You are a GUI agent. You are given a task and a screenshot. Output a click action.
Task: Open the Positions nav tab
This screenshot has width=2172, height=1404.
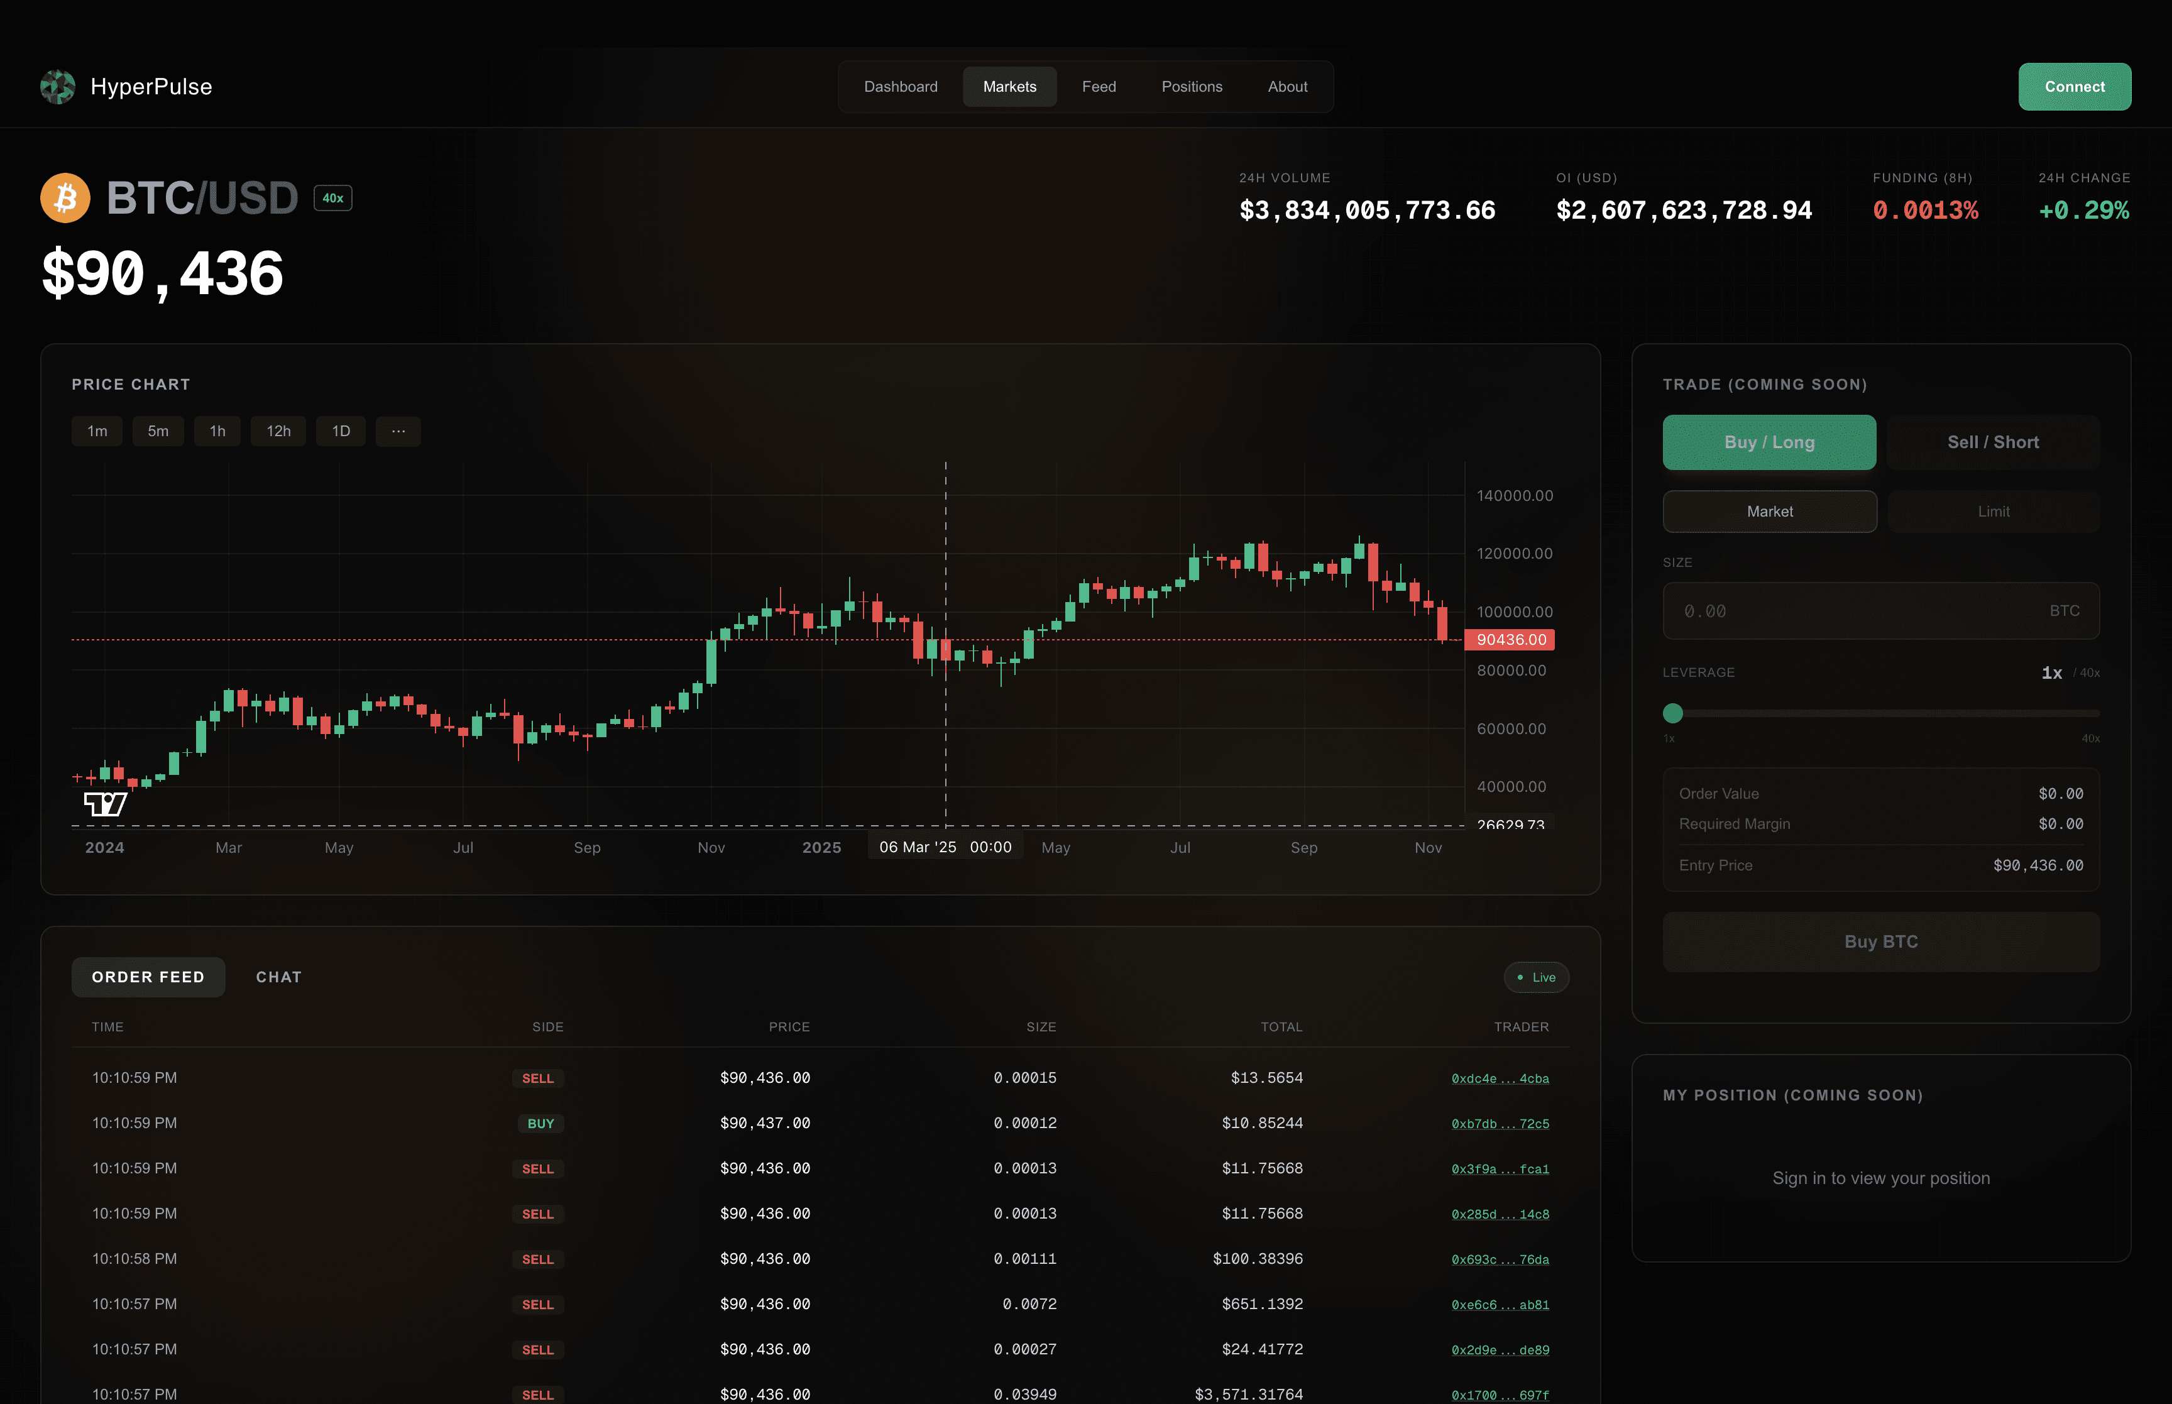tap(1192, 87)
